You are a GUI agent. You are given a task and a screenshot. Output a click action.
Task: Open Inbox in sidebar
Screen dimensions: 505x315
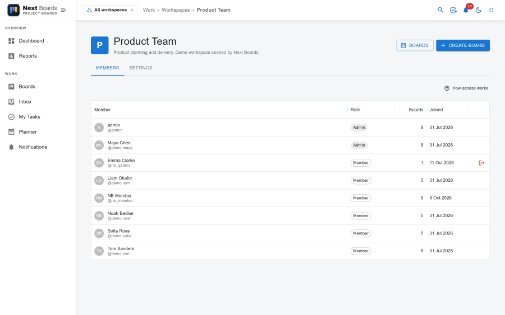[x=38, y=101]
